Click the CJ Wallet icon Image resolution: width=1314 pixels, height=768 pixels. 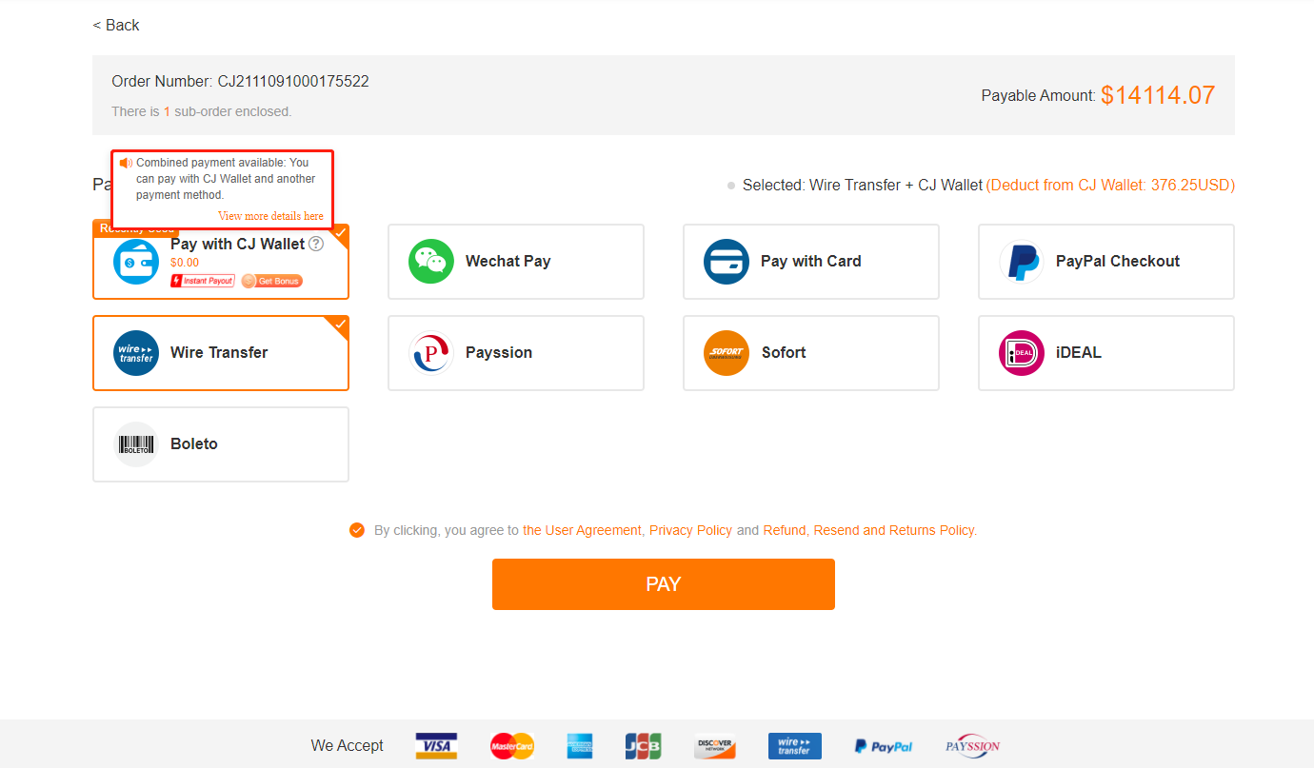(136, 263)
